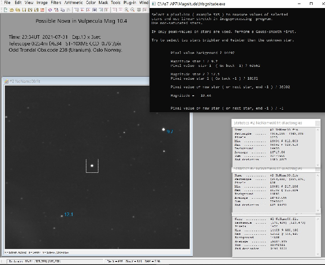Click the zoom in magnifier icon

(x=126, y=10)
